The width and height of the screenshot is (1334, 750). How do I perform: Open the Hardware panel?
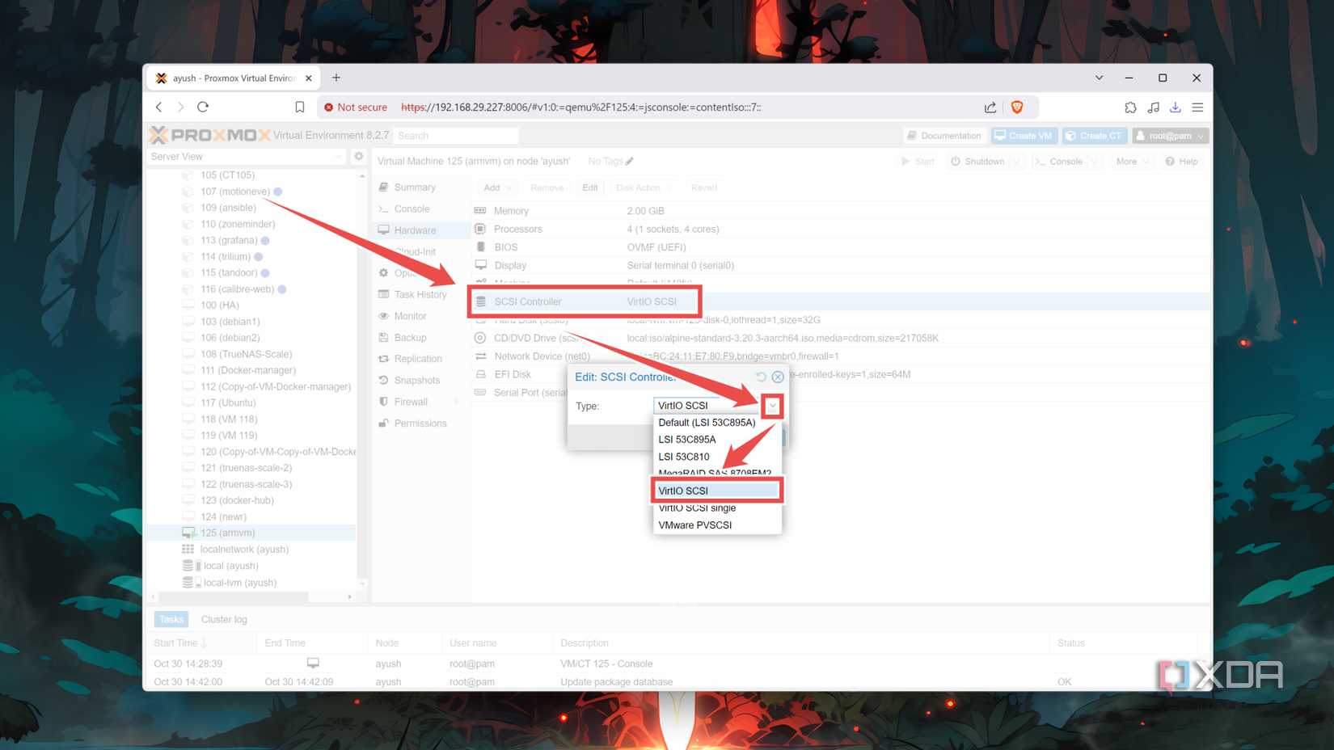[x=420, y=230]
